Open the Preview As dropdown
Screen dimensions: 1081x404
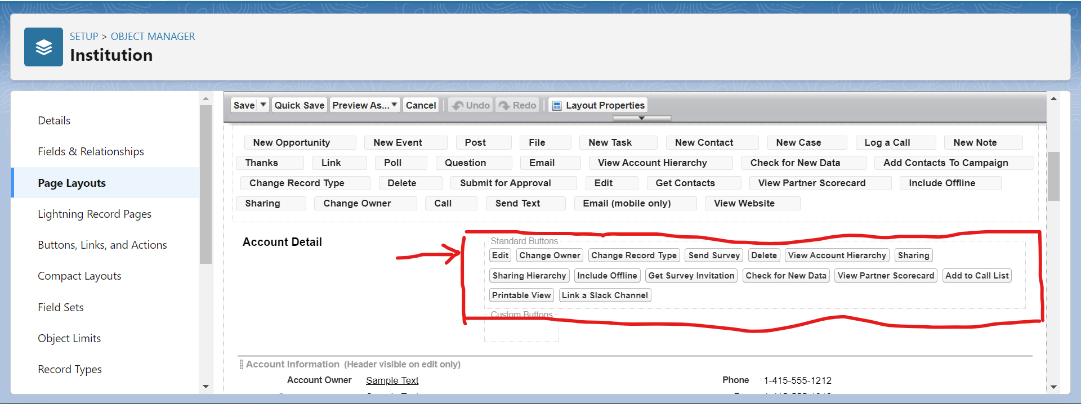click(x=365, y=105)
